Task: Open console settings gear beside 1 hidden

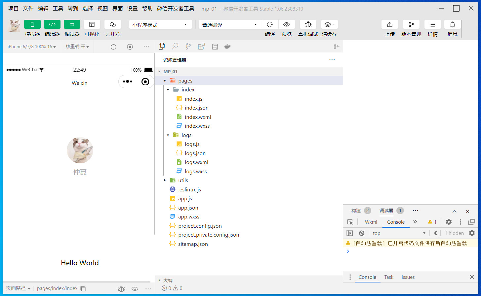Action: click(472, 233)
